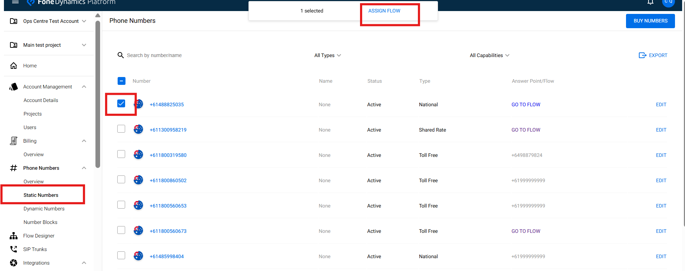Collapse the Account Management section
Screen dimensions: 685x271
(x=84, y=87)
